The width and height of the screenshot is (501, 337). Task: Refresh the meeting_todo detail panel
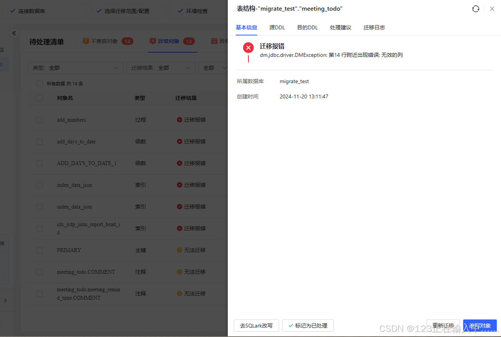[x=475, y=9]
